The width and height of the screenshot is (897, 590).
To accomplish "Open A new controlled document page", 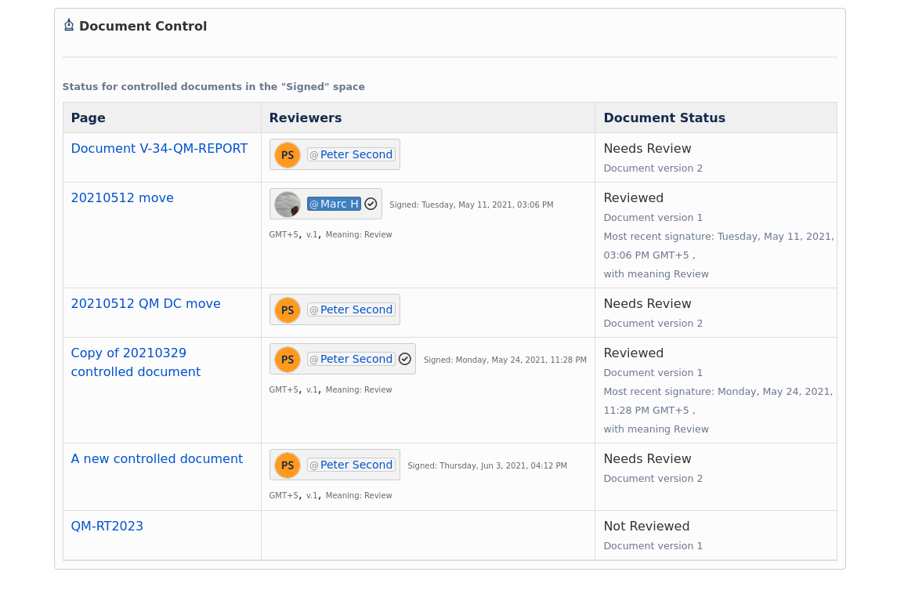I will tap(157, 458).
